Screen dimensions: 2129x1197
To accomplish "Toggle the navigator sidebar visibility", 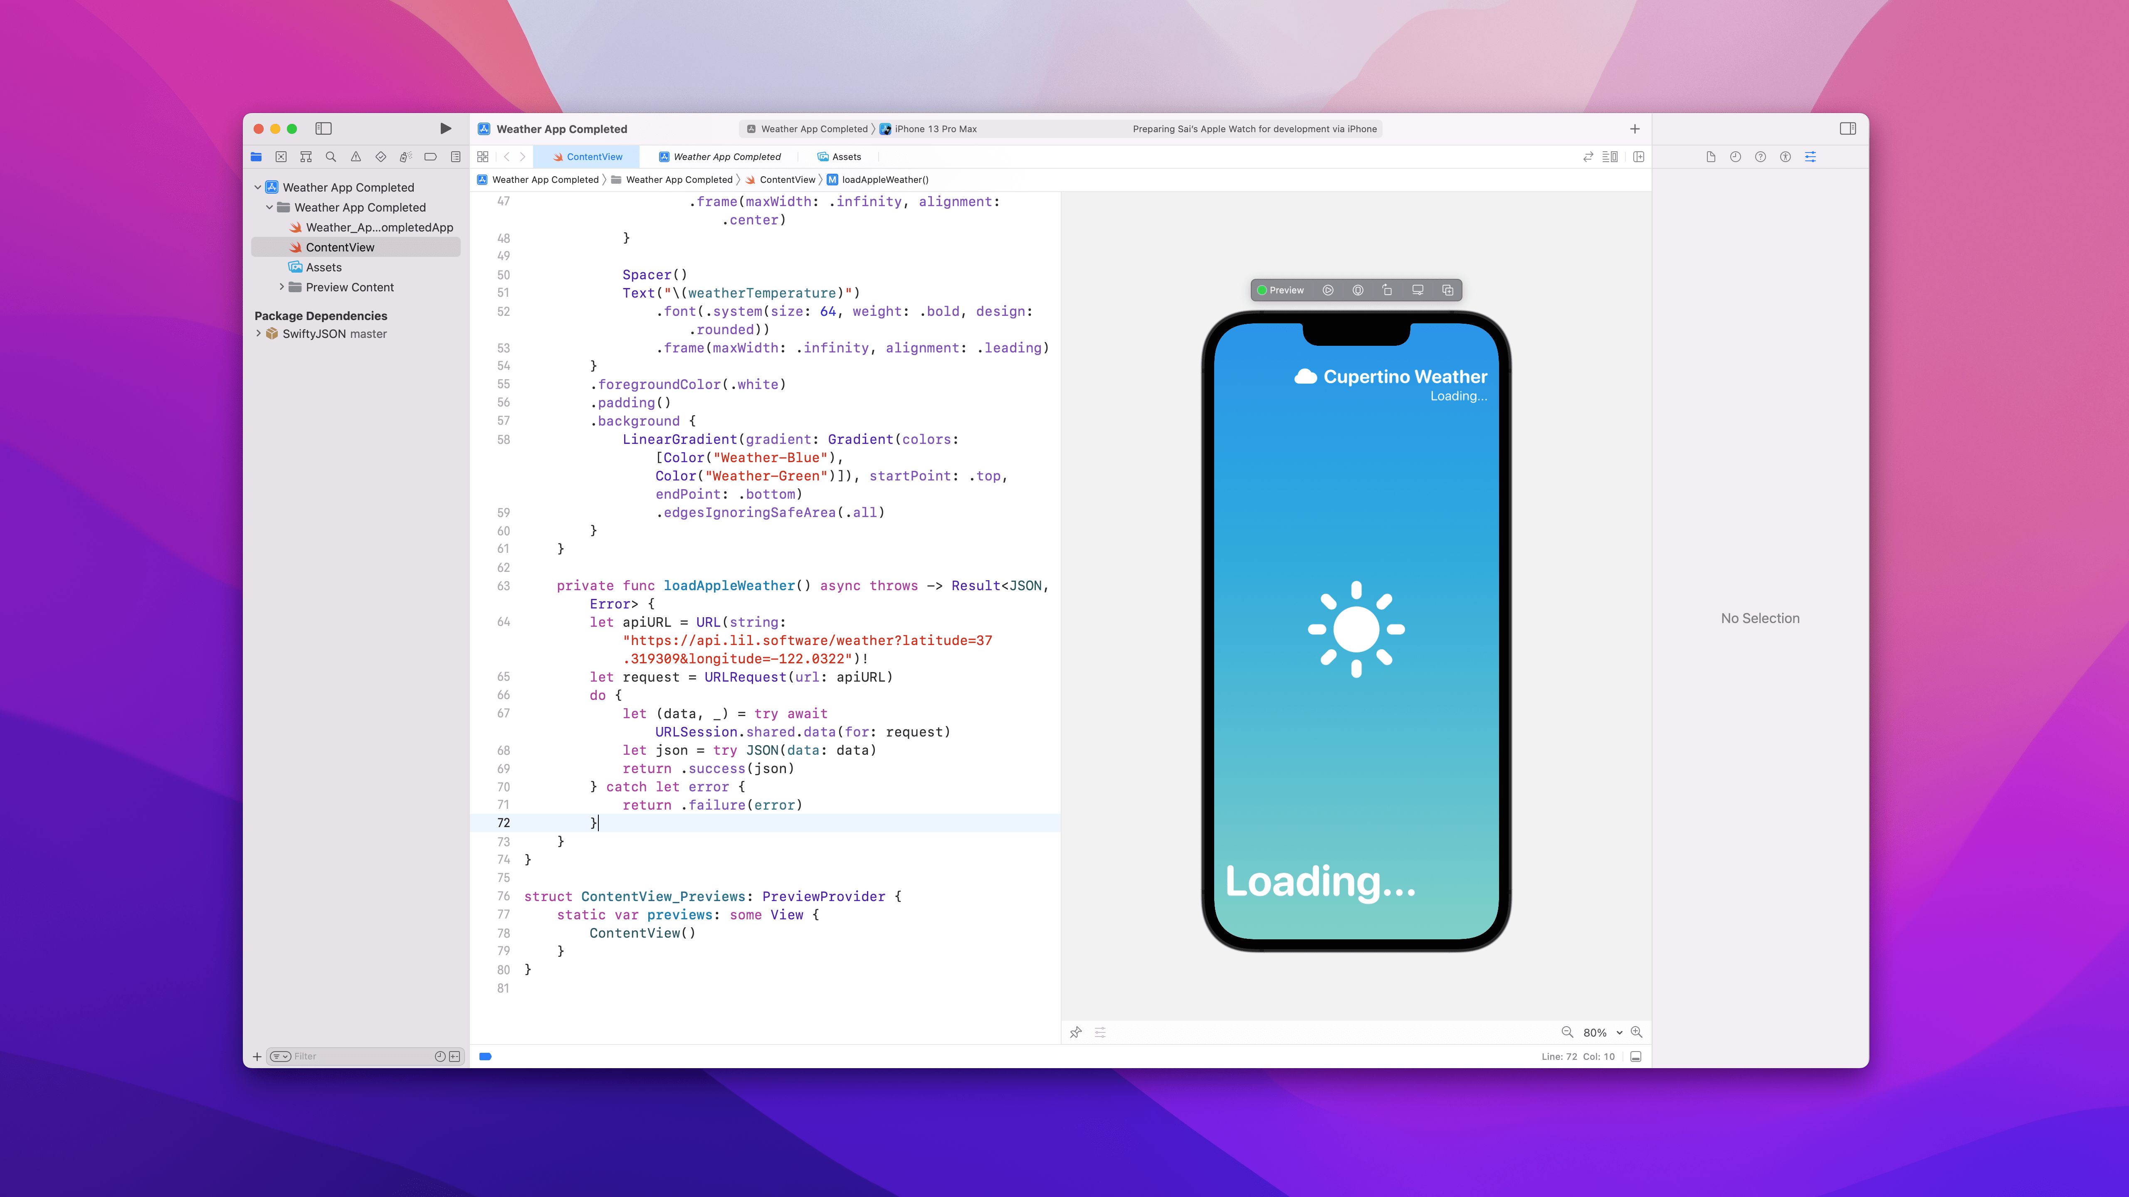I will [x=323, y=128].
